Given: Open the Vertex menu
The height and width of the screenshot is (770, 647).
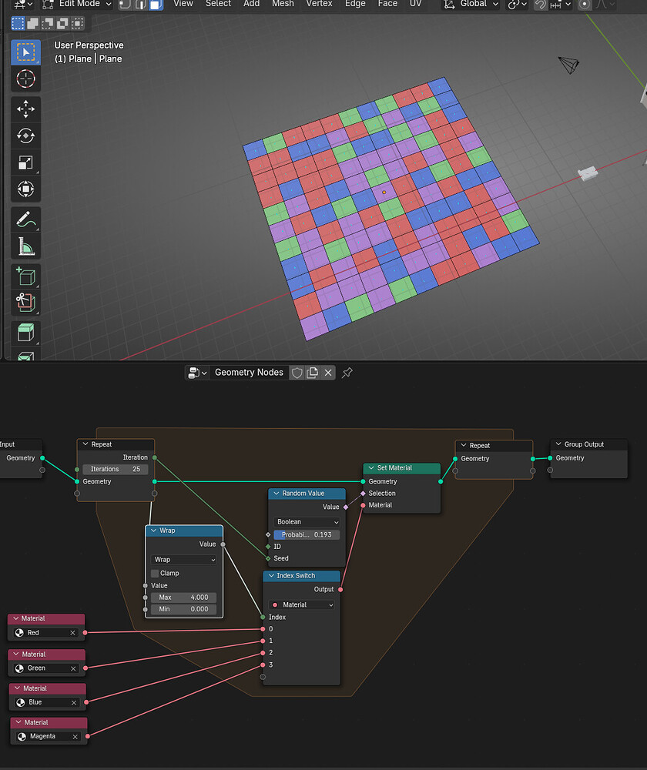Looking at the screenshot, I should [320, 4].
